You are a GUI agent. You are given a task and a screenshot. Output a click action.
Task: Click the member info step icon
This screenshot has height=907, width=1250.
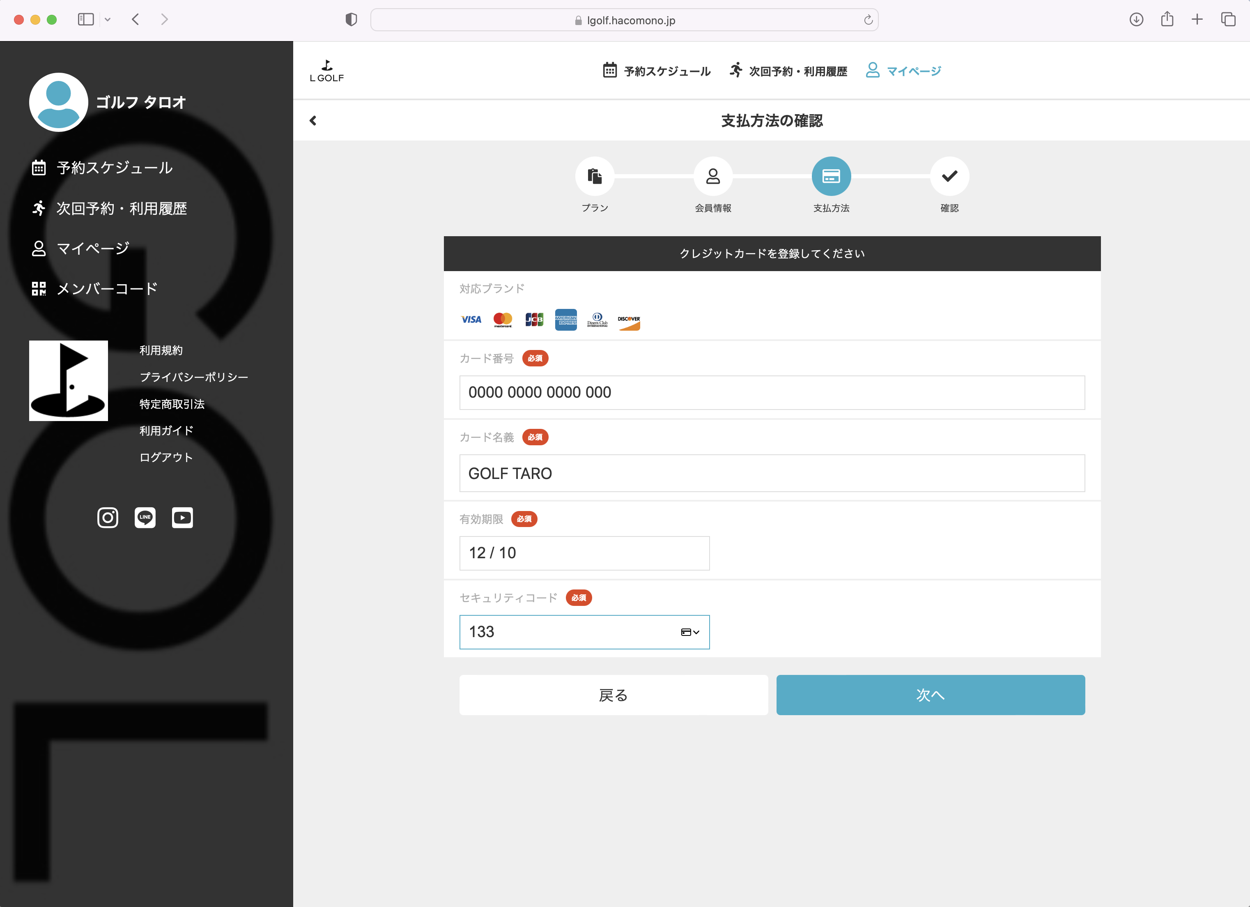(x=712, y=176)
